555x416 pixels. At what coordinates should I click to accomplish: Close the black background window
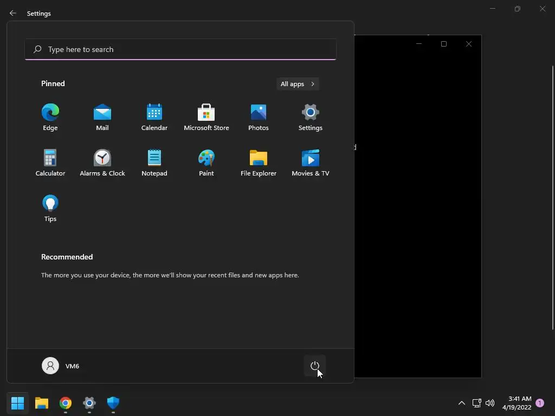(469, 44)
